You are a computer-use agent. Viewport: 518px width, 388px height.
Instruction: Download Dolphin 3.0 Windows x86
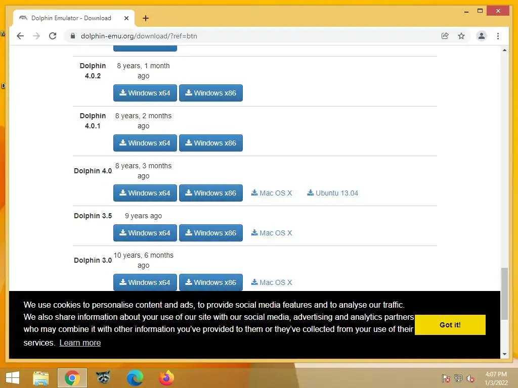click(211, 282)
